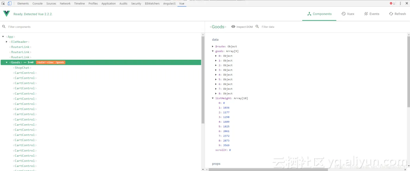Open the Security tab
The width and height of the screenshot is (410, 171).
[136, 4]
